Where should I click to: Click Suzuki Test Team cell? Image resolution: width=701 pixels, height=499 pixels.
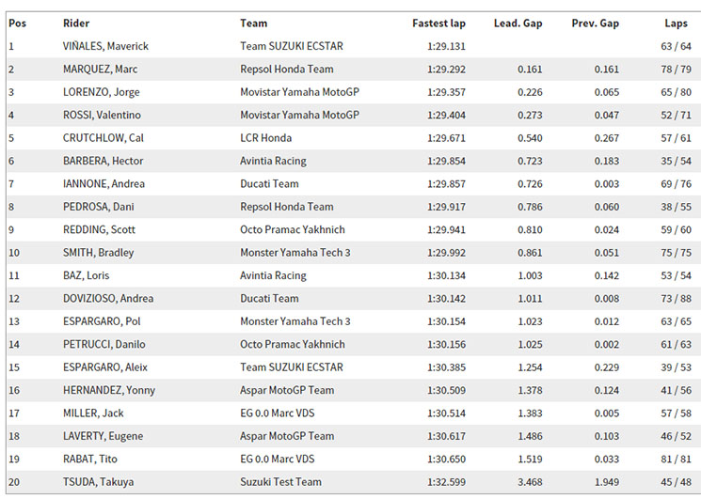(280, 482)
